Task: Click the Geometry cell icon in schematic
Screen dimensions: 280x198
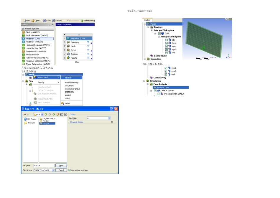Action: click(x=68, y=42)
